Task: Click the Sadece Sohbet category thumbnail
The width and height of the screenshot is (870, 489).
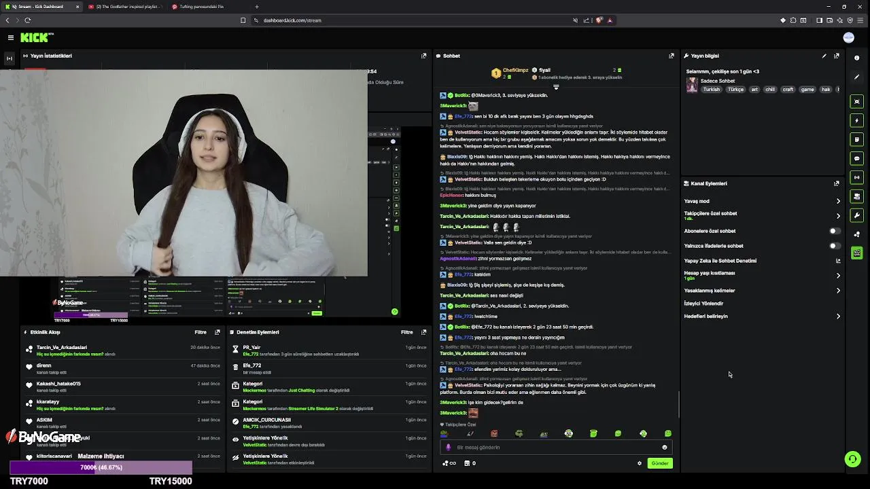Action: click(692, 85)
